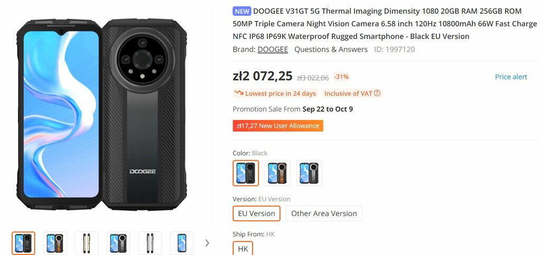View the fourth silver phone thumbnail
Image resolution: width=541 pixels, height=255 pixels.
pos(118,243)
